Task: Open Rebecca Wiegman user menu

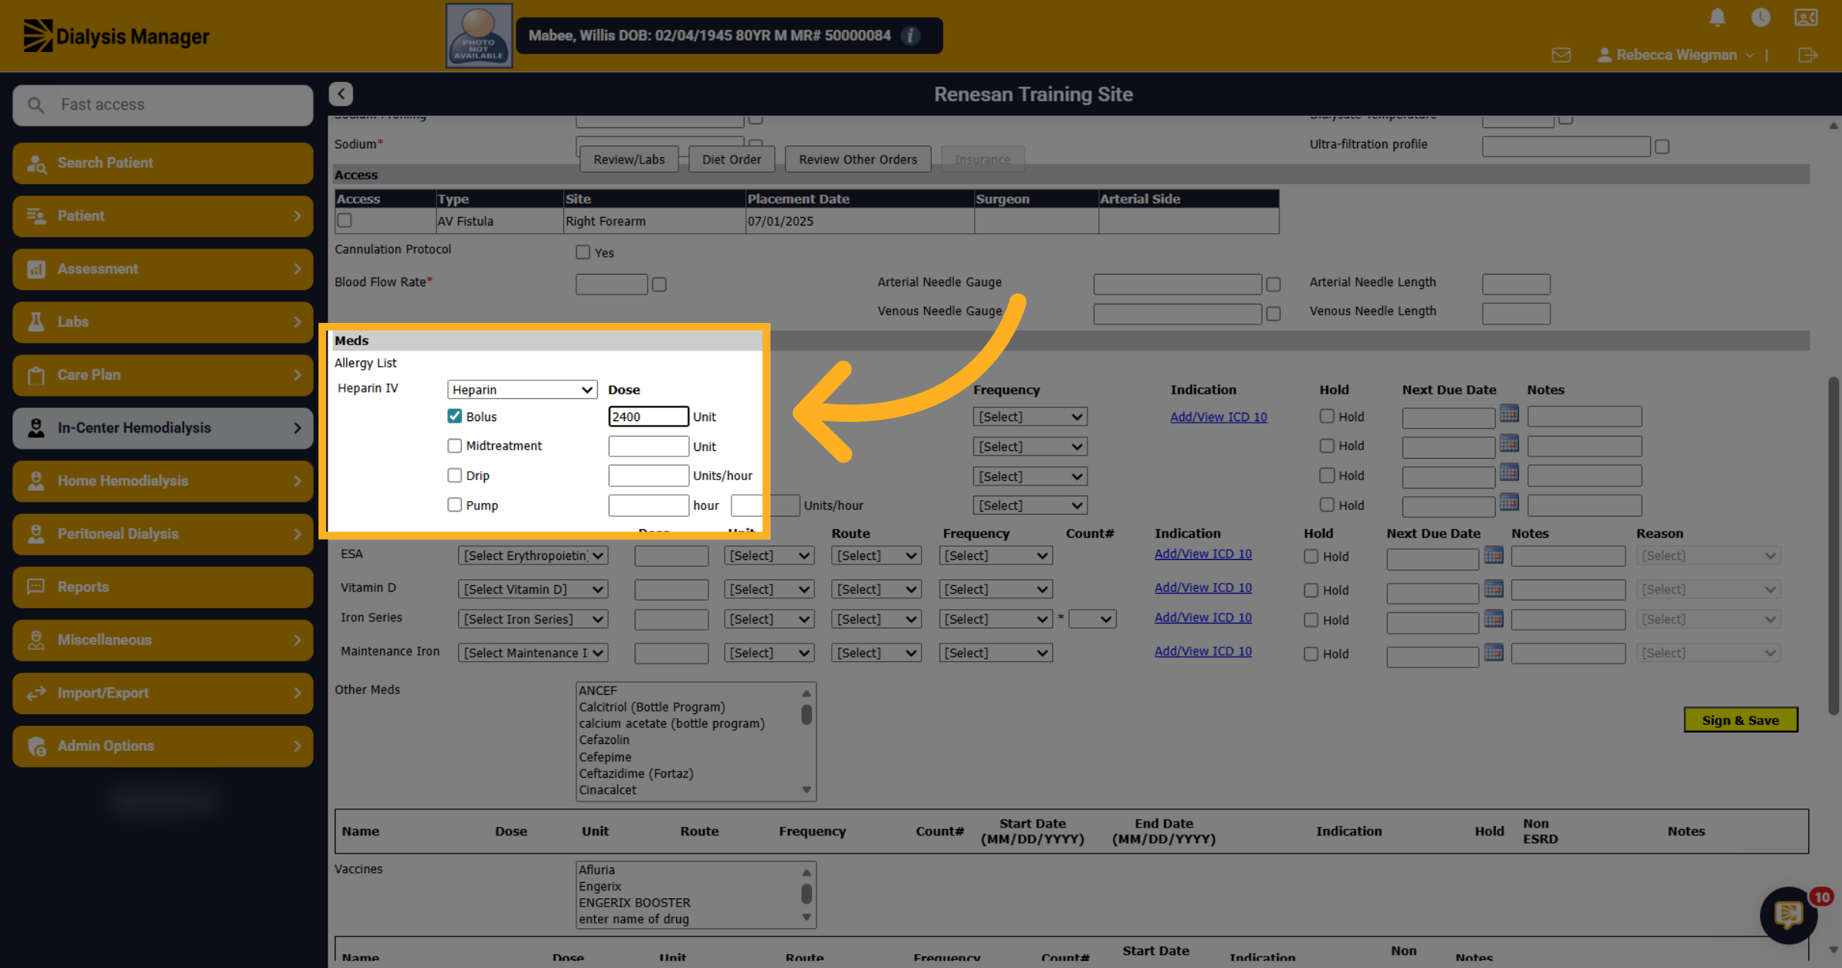Action: [x=1675, y=55]
